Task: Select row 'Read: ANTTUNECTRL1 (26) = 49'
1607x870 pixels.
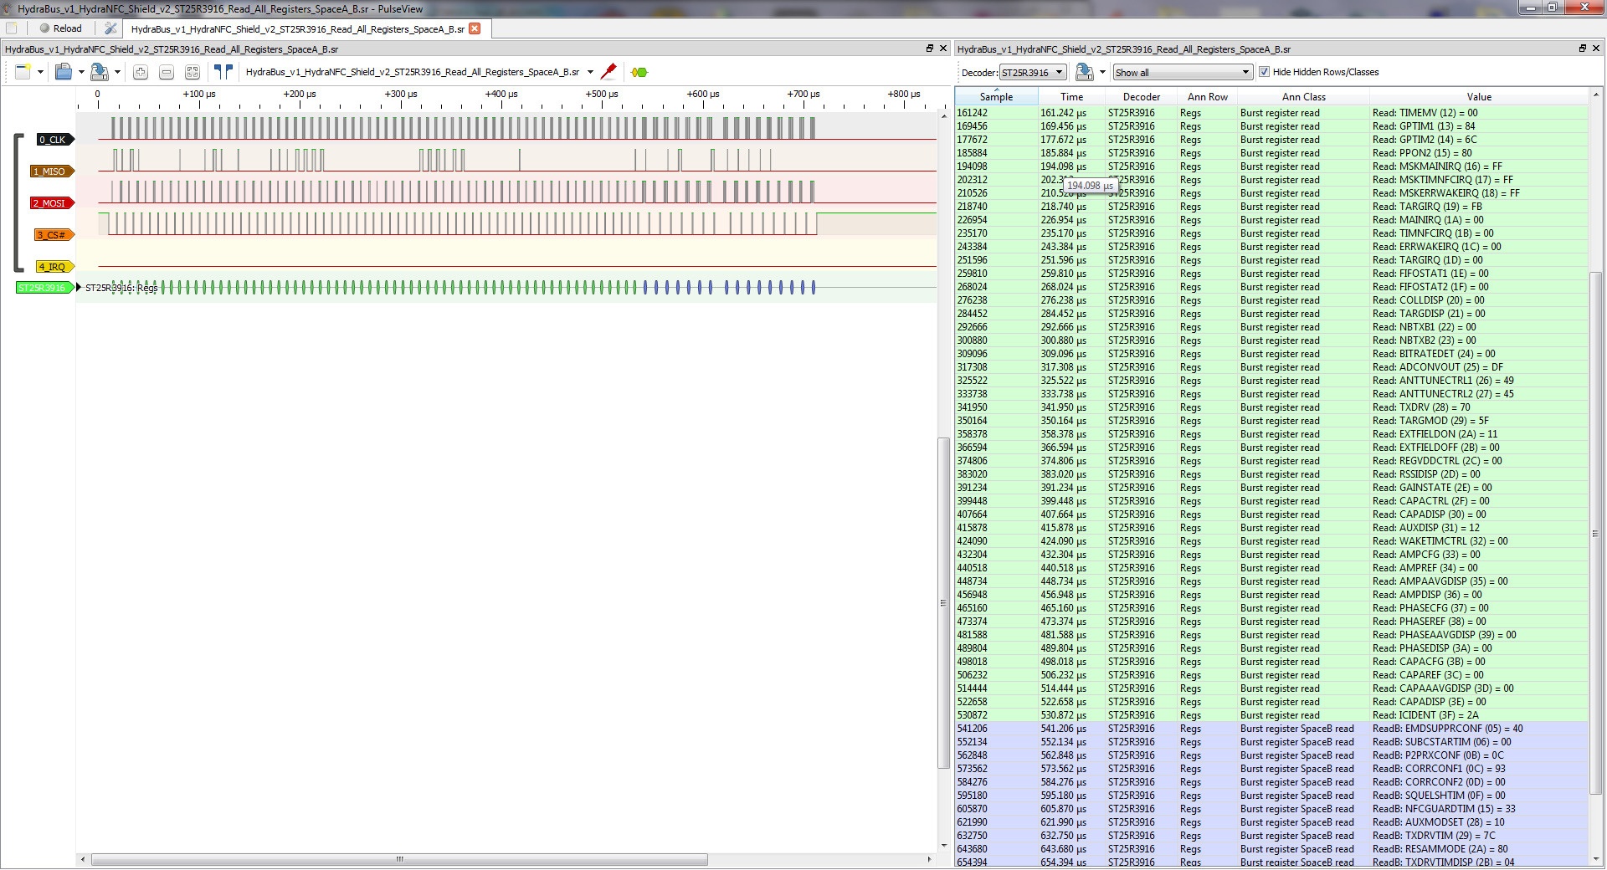Action: [1271, 381]
